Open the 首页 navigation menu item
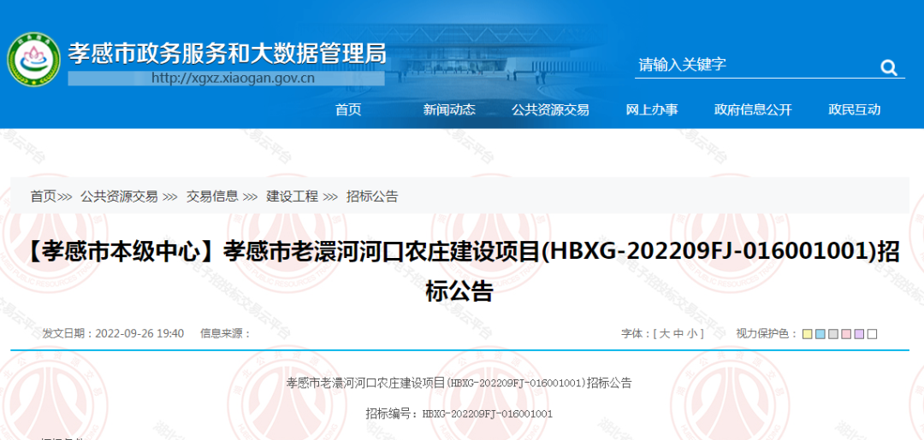Viewport: 924px width, 440px height. (x=348, y=109)
